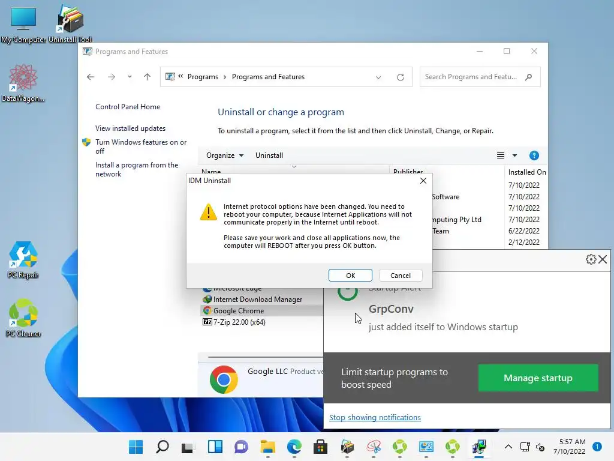Open Task View on taskbar
This screenshot has height=461, width=614.
[x=188, y=447]
